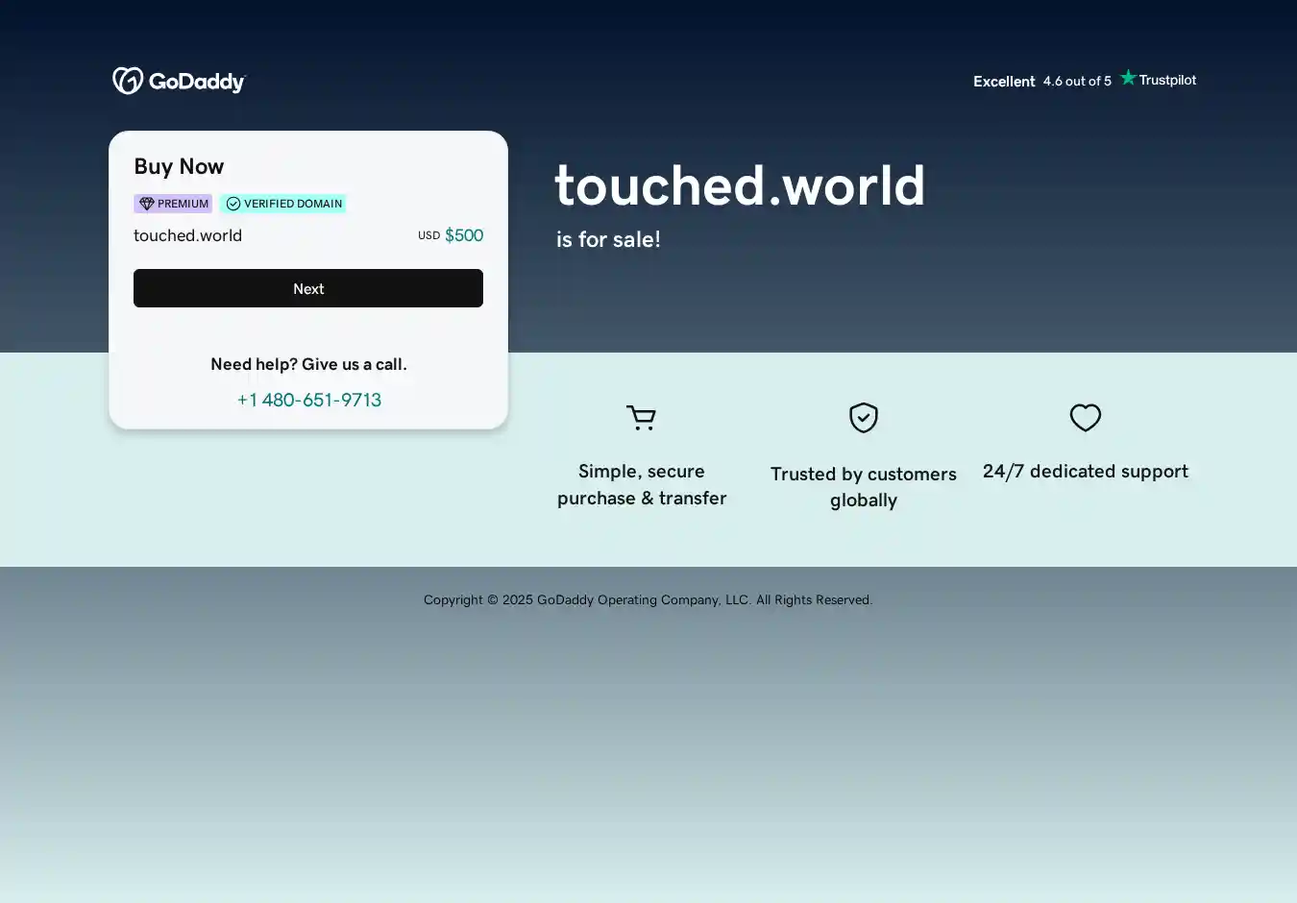Click the green Trustpilot star icon
This screenshot has width=1297, height=903.
tap(1128, 79)
